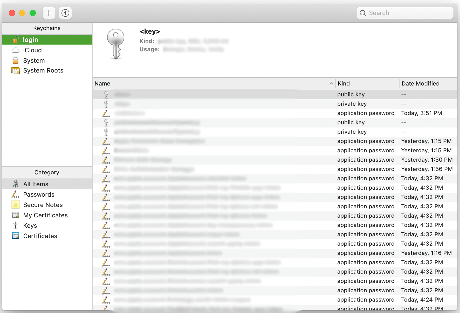Open the info inspector button in toolbar
Viewport: 460px width, 313px height.
click(x=65, y=13)
